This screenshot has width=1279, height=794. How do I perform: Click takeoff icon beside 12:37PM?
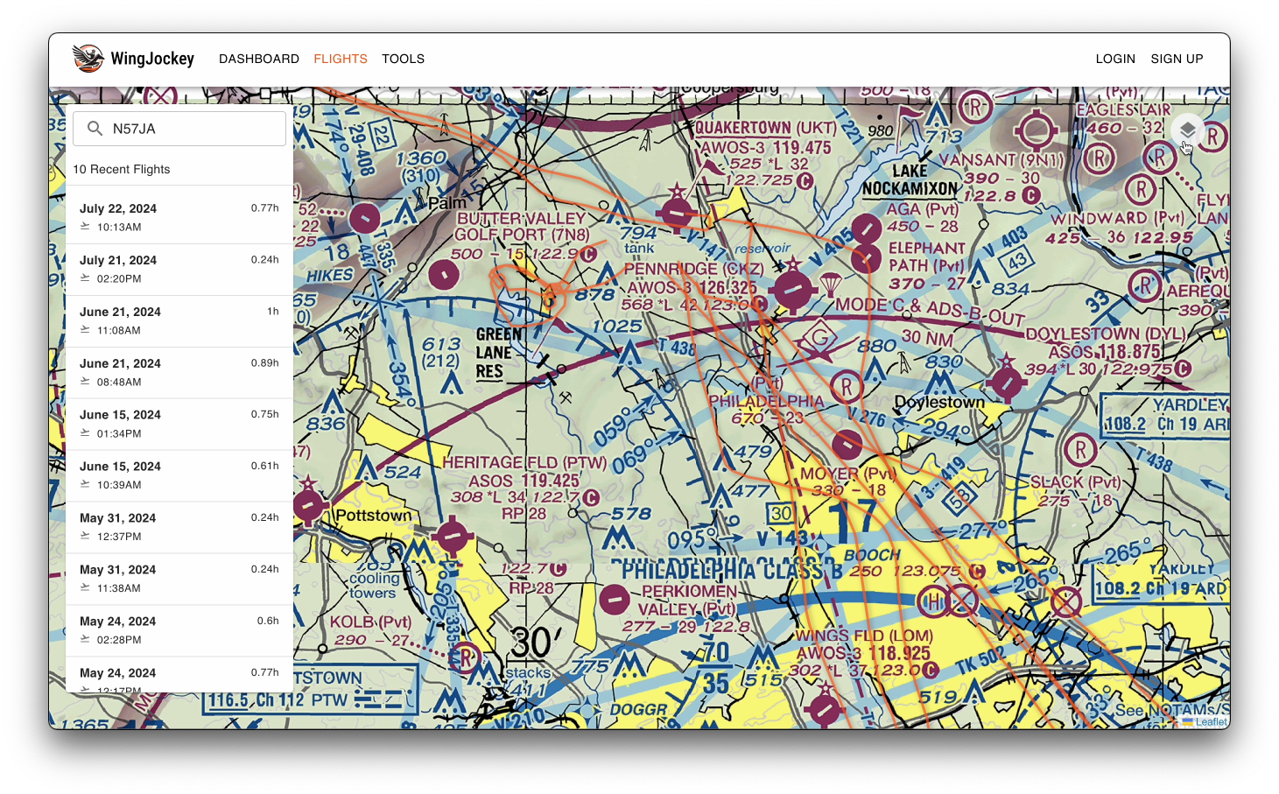[x=85, y=537]
